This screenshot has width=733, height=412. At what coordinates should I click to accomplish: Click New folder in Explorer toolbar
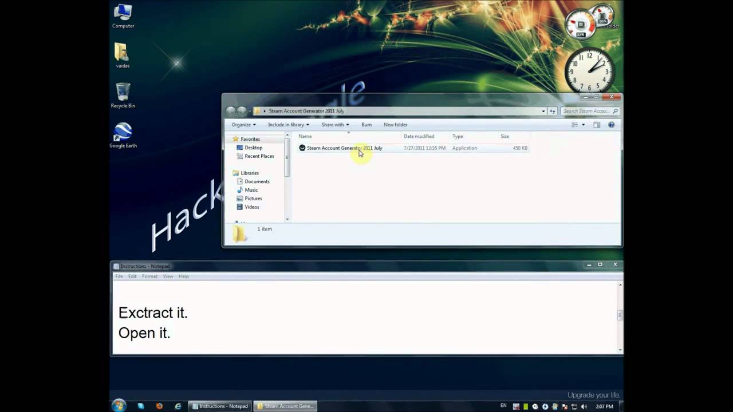click(395, 125)
